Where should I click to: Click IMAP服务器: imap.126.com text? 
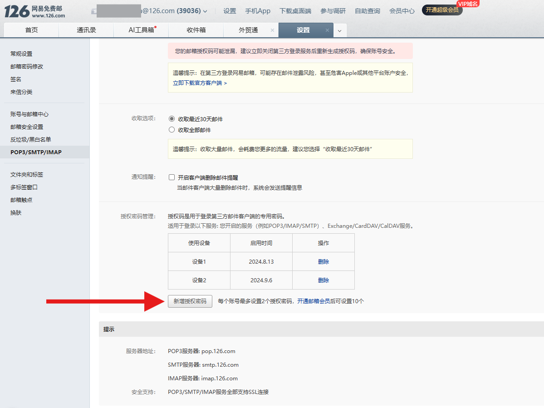pos(203,378)
